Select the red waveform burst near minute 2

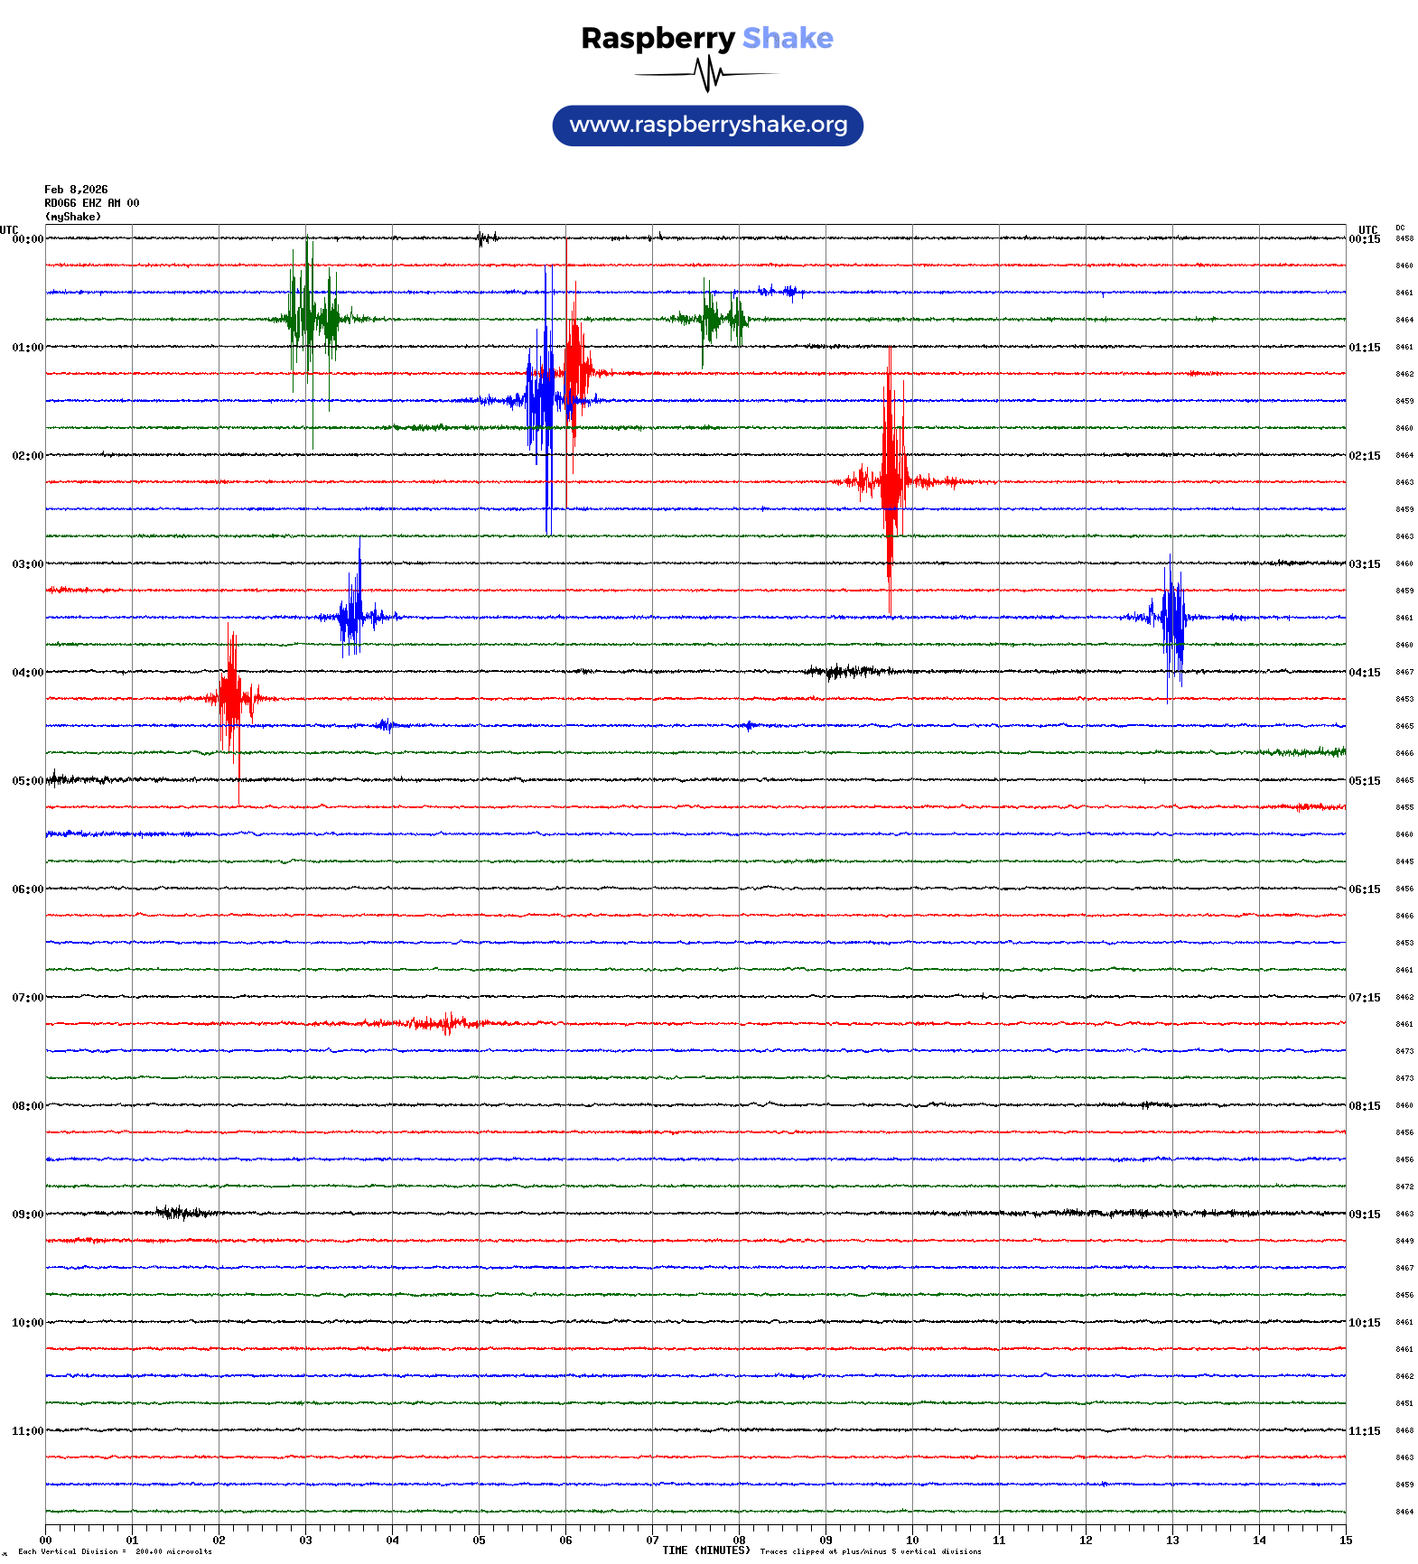tap(231, 698)
